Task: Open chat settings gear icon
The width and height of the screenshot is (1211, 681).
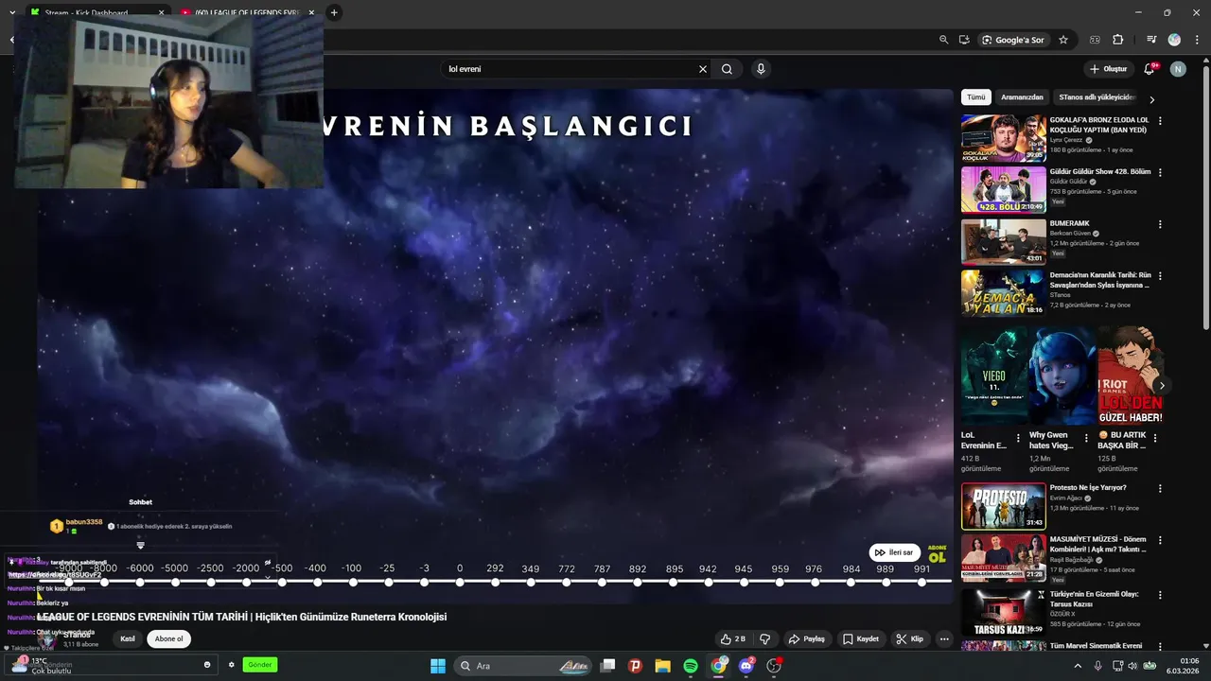Action: (231, 665)
